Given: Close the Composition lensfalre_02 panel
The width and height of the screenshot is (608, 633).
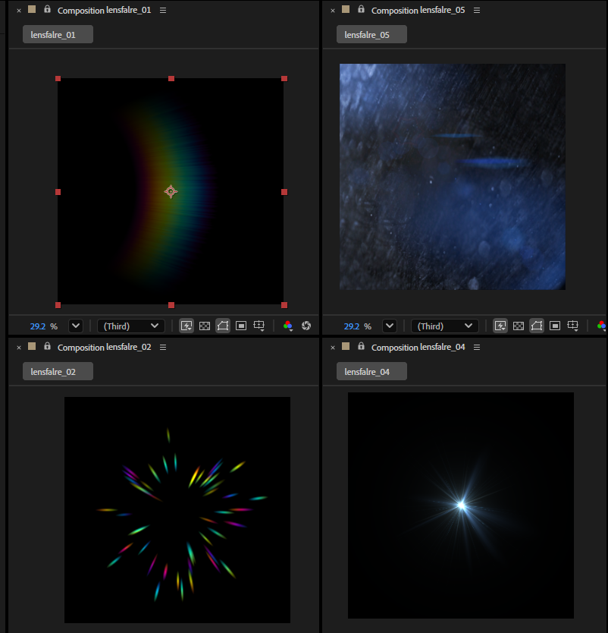Looking at the screenshot, I should point(19,348).
